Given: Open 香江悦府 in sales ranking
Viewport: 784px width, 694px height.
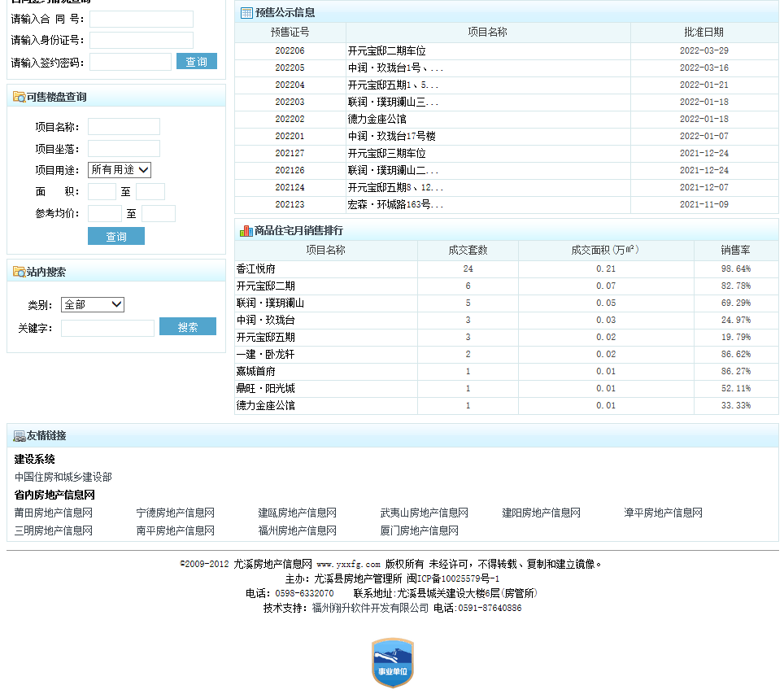Looking at the screenshot, I should (256, 269).
